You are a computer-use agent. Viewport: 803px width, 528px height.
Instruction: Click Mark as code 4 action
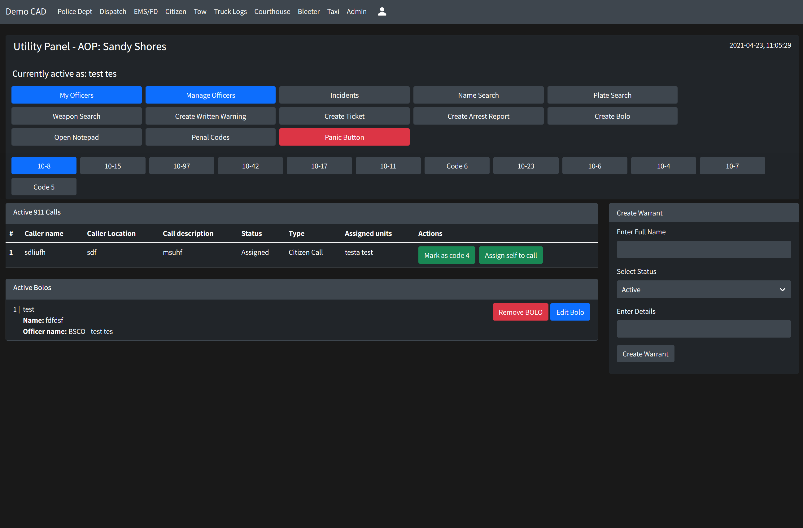[x=447, y=255]
